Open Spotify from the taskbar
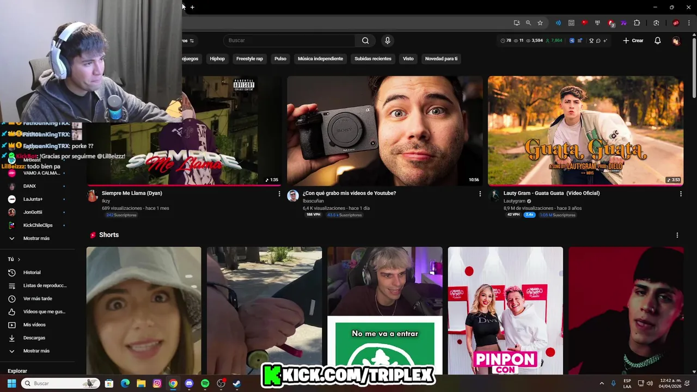This screenshot has width=697, height=392. (205, 383)
